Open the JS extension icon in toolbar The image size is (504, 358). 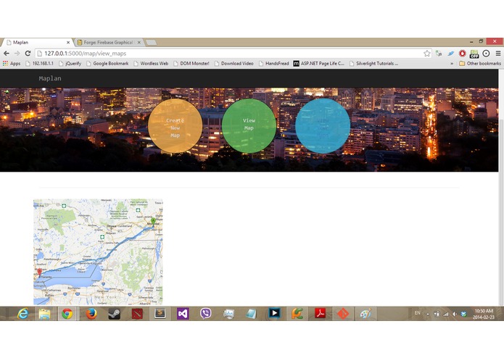pyautogui.click(x=439, y=54)
